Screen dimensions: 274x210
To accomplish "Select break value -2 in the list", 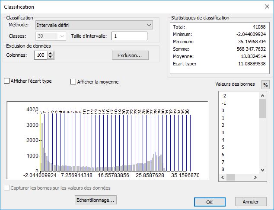I will [223, 96].
